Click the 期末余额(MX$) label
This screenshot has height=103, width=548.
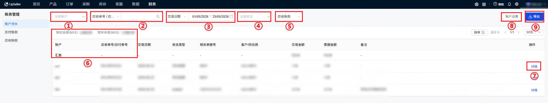coord(108,32)
